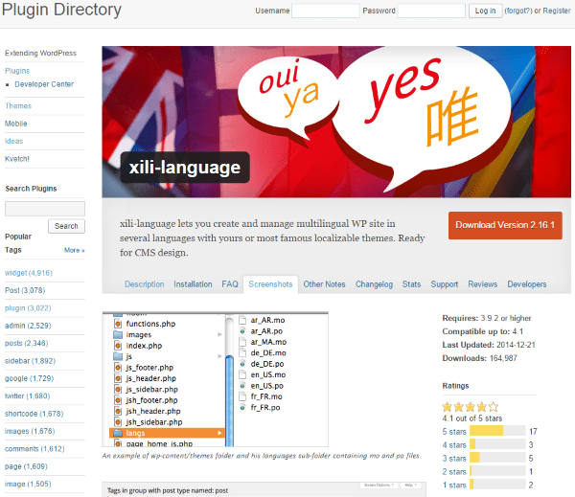Open the 1 stars ratings link

tap(452, 485)
